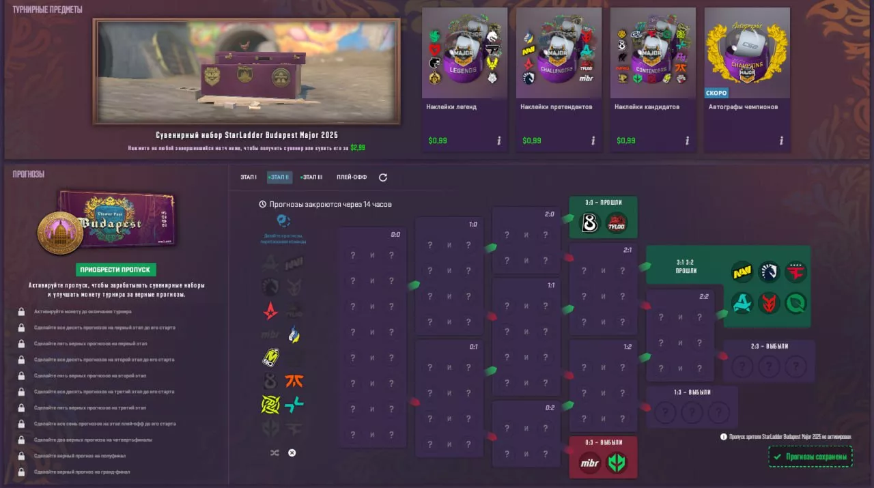Viewport: 874px width, 488px height.
Task: Clear predictions with the X icon
Action: (292, 453)
